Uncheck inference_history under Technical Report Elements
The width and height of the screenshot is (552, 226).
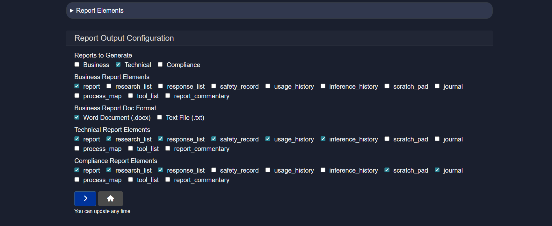pos(323,139)
